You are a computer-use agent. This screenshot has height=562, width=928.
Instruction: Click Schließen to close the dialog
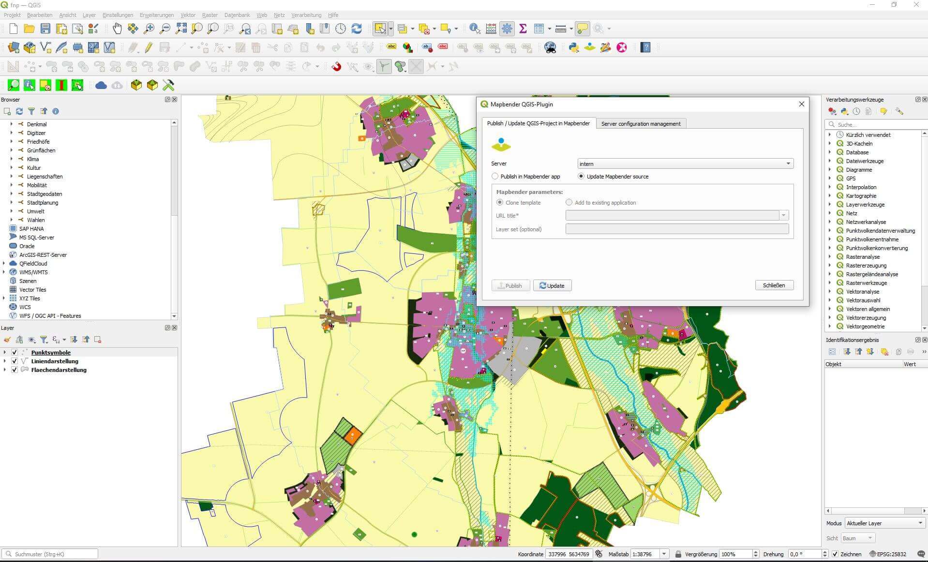(774, 285)
